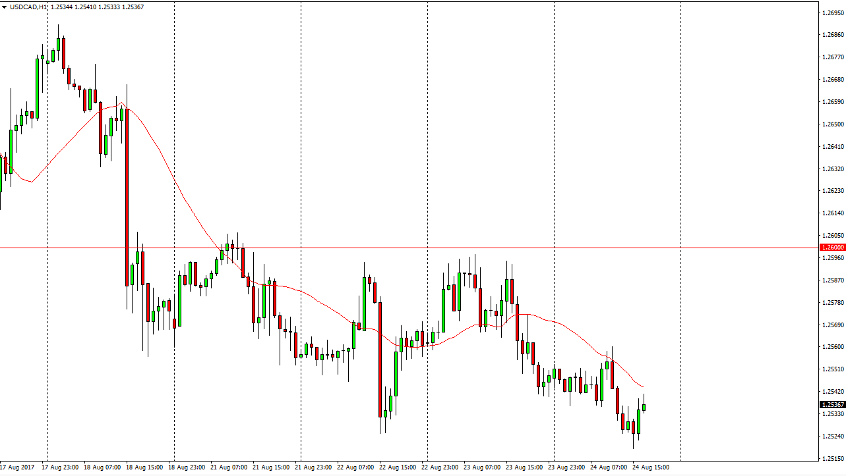This screenshot has width=846, height=476.
Task: Click the high value 1.25410 in header
Action: (x=87, y=7)
